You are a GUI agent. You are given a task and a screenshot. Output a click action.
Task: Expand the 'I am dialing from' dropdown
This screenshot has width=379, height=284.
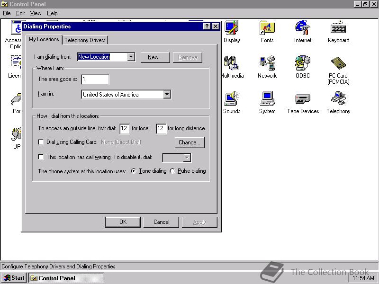(131, 57)
